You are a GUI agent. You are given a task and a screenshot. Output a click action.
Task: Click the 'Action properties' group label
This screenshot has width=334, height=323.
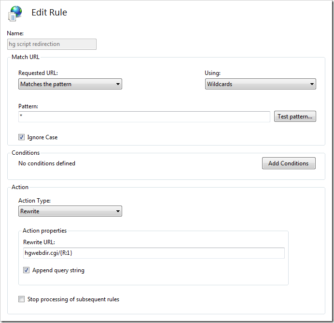pos(44,231)
